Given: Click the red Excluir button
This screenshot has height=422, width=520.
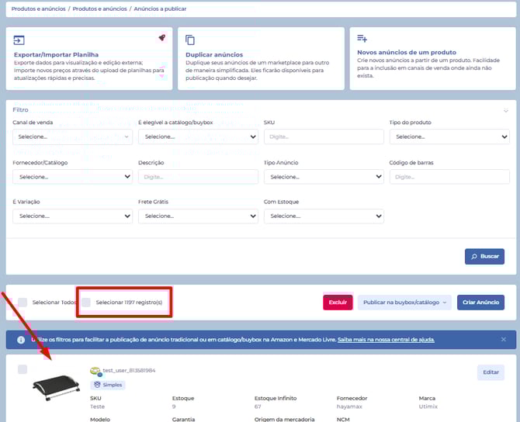Looking at the screenshot, I should pyautogui.click(x=338, y=302).
